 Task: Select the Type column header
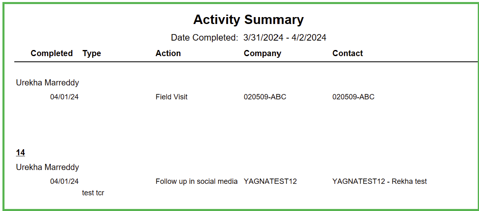tap(91, 54)
